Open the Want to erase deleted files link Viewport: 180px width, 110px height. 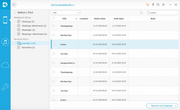(63, 5)
